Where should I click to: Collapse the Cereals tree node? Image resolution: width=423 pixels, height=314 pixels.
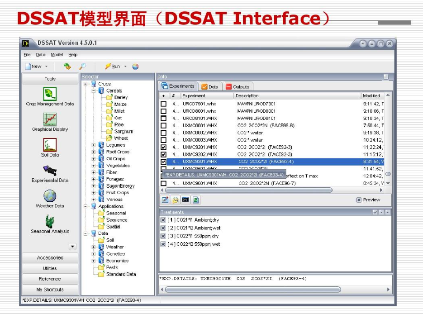(94, 90)
